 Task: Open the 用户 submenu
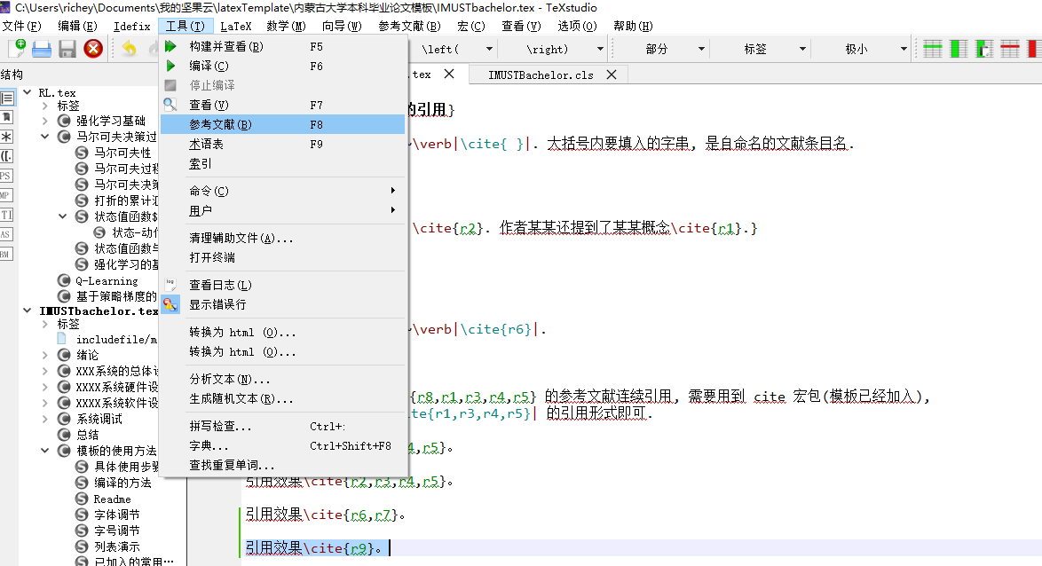(282, 210)
